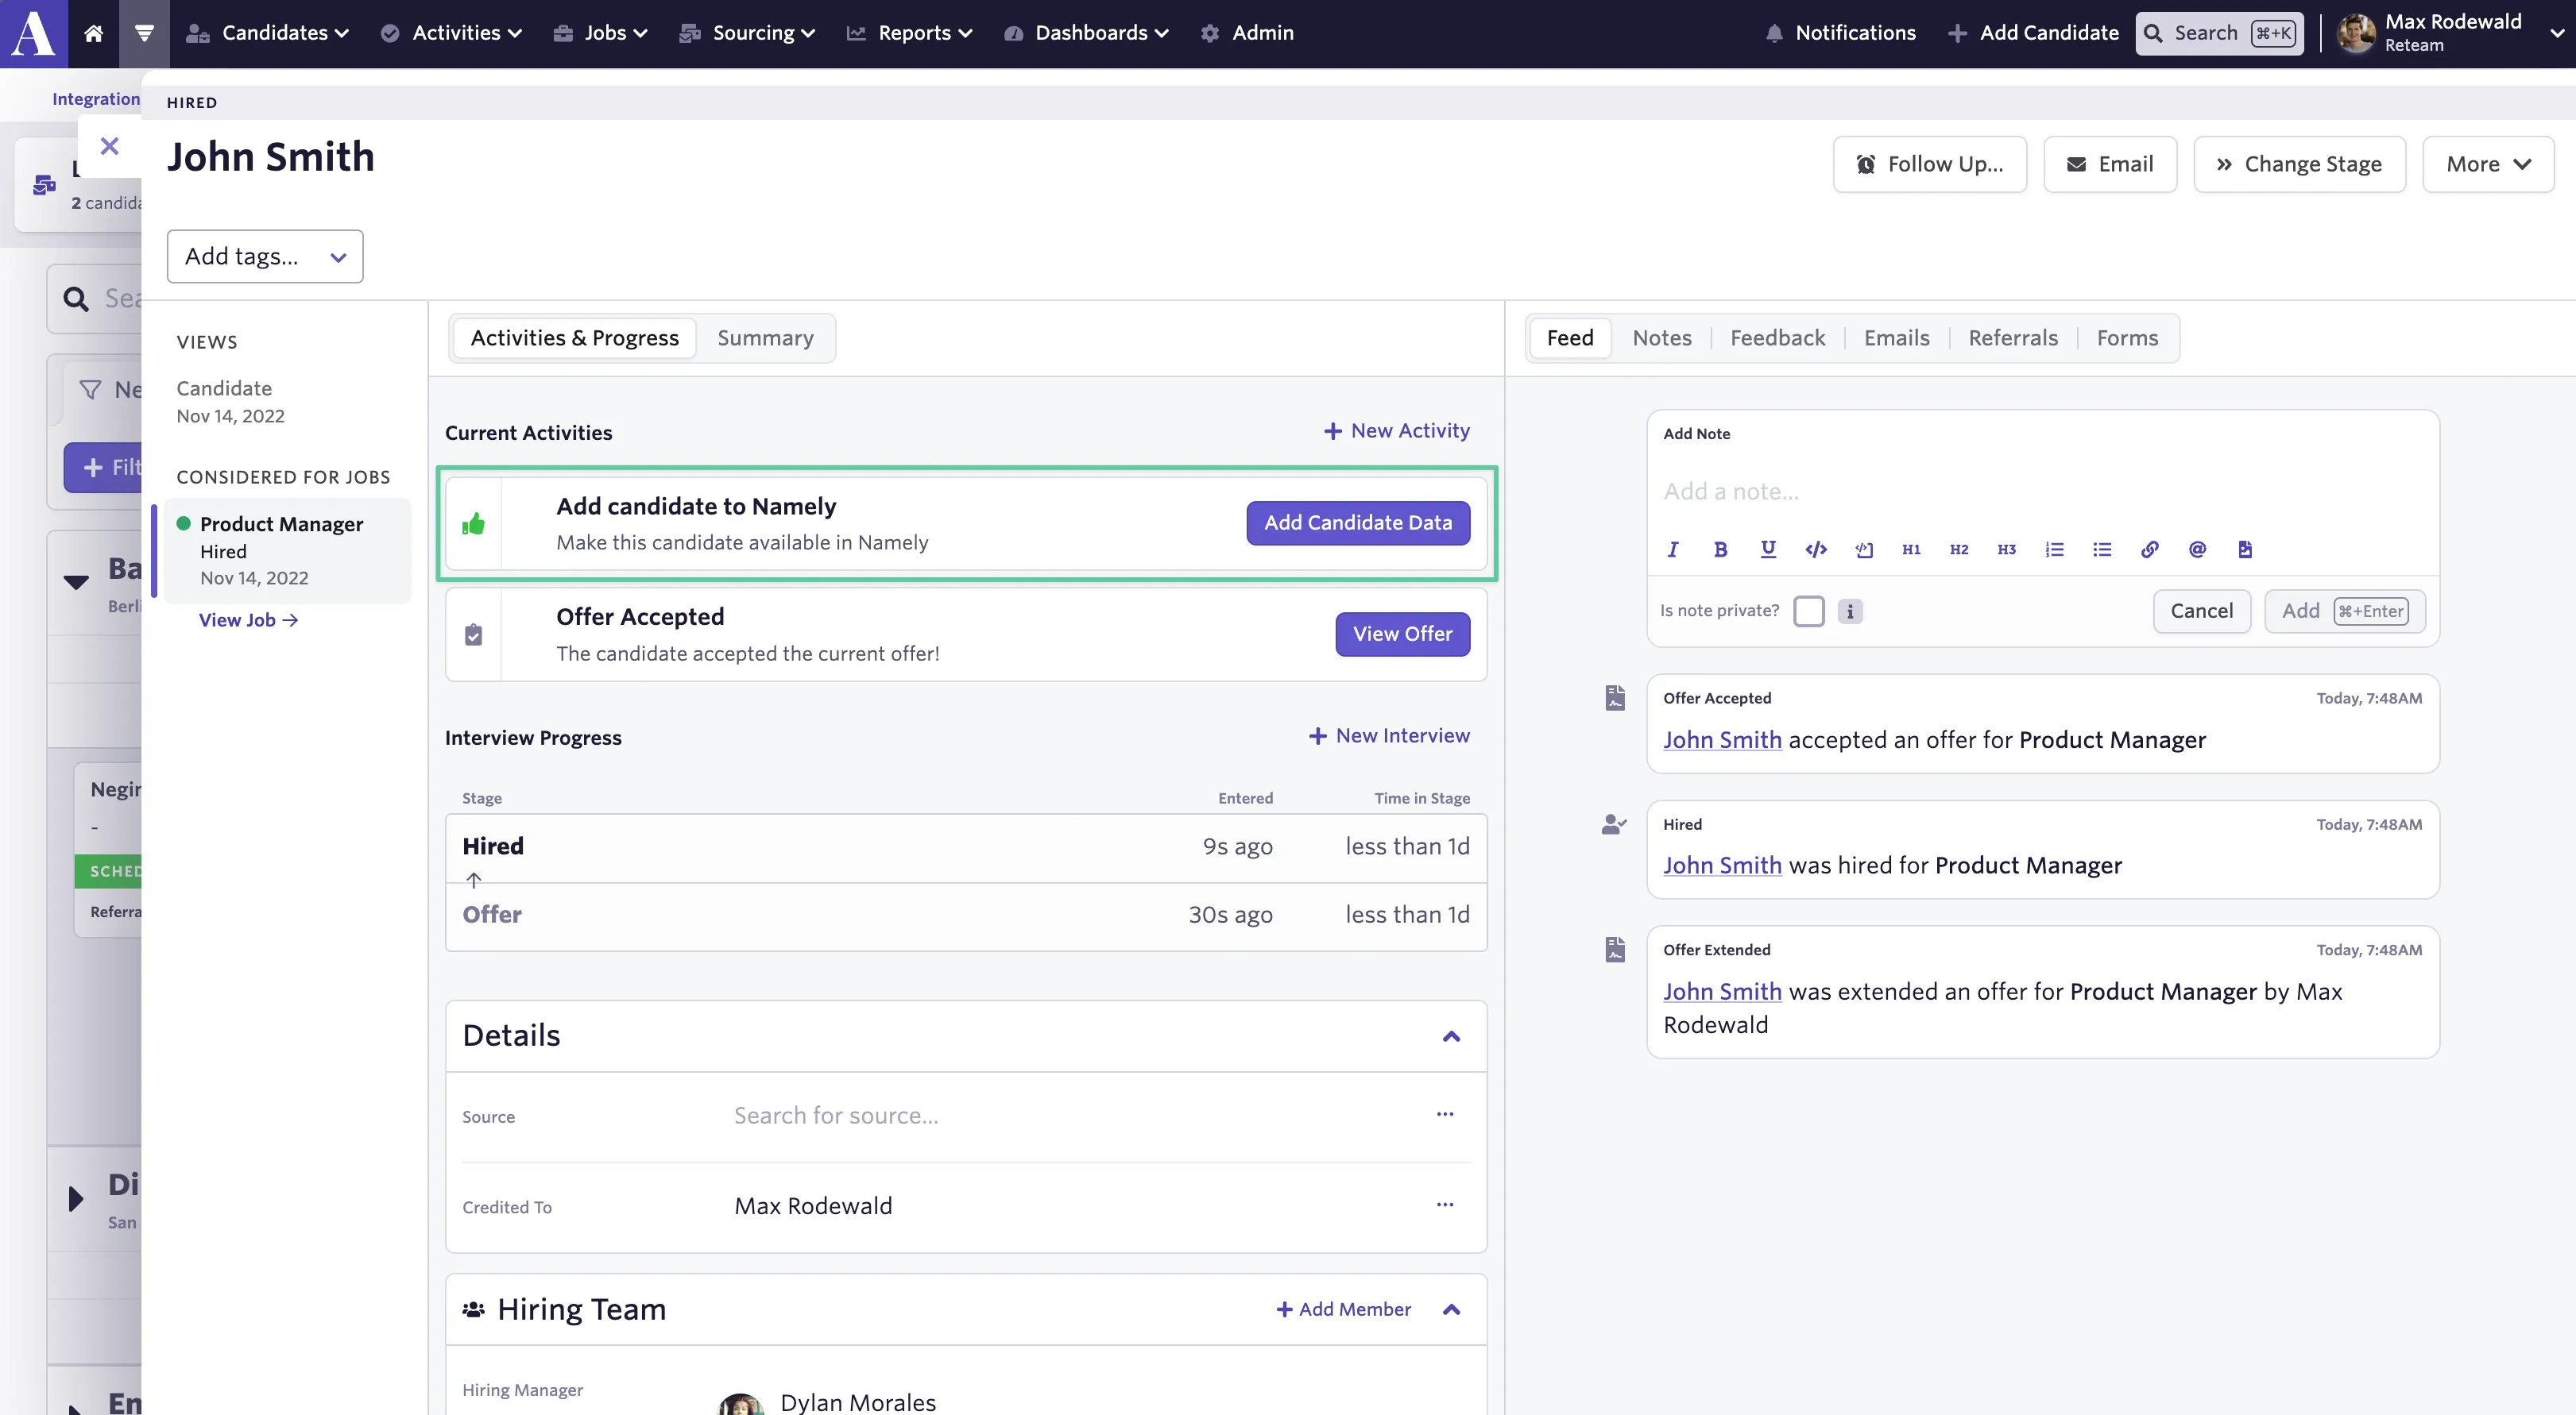The image size is (2576, 1415).
Task: Click the home icon in top navigation
Action: tap(93, 33)
